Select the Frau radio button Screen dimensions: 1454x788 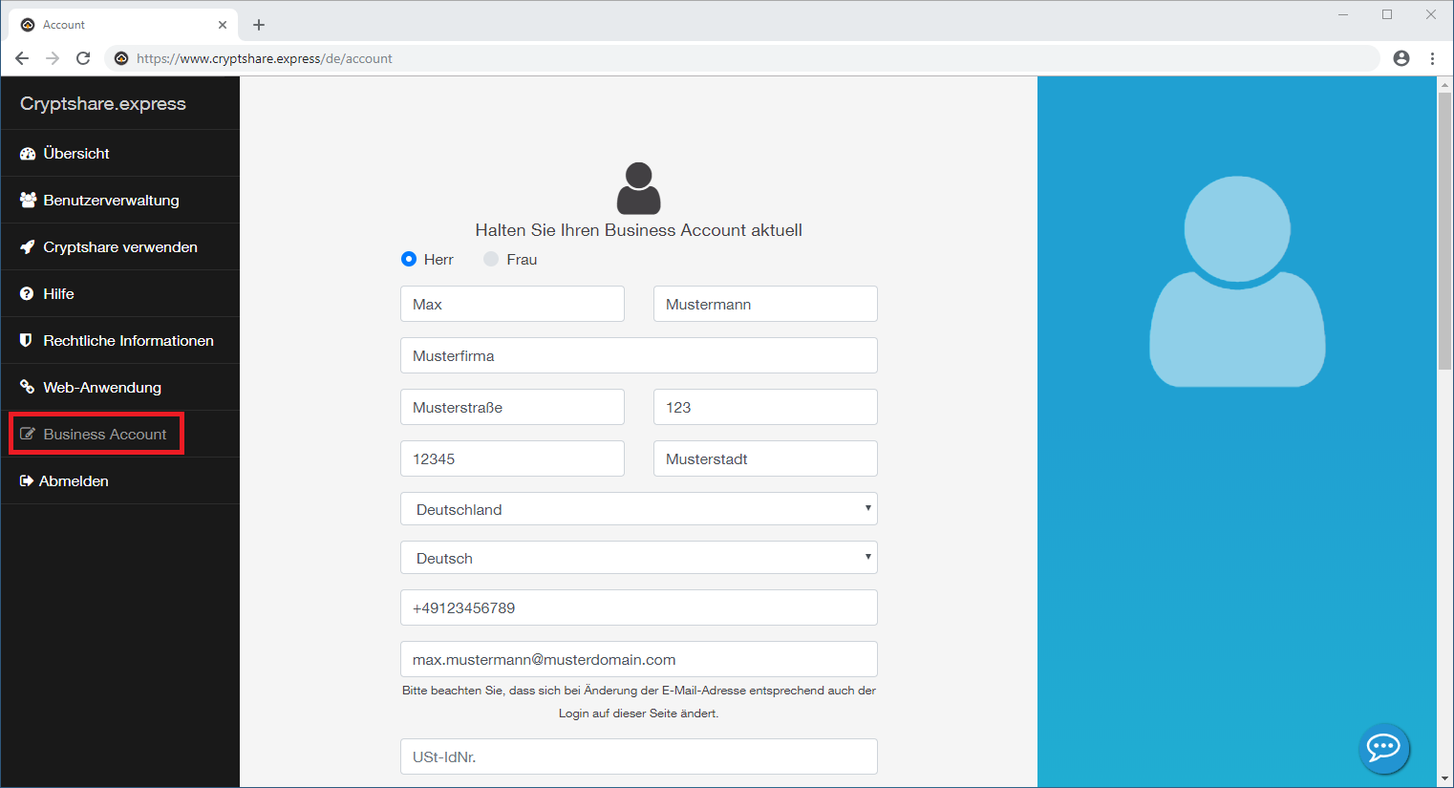pos(491,259)
